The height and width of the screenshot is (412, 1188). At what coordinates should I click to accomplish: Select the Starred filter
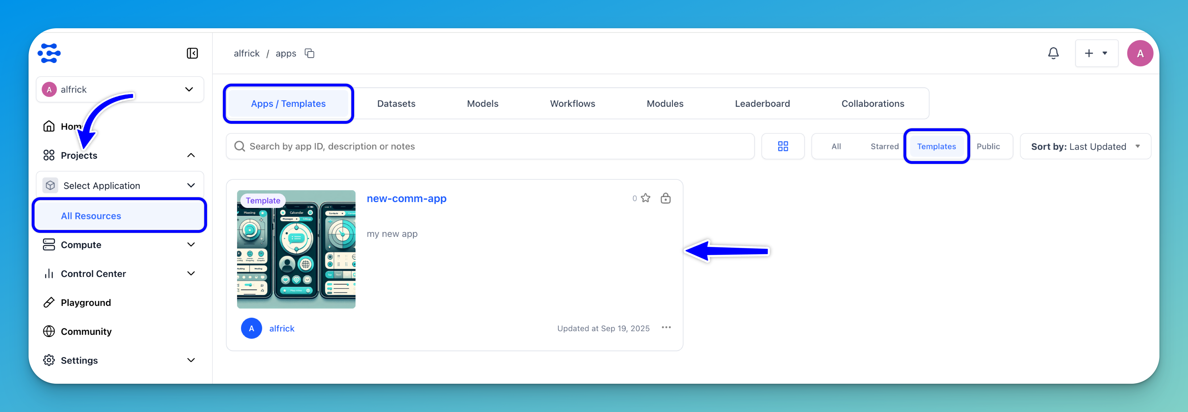pyautogui.click(x=884, y=147)
